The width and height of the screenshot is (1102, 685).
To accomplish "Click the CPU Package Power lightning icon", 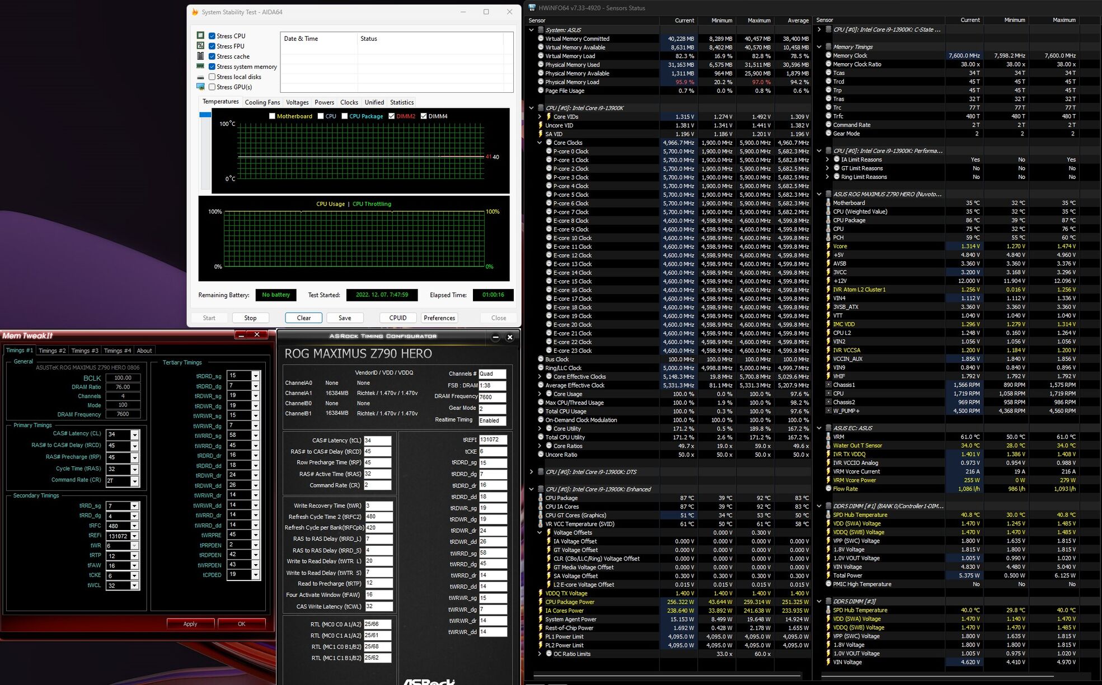I will (x=541, y=602).
